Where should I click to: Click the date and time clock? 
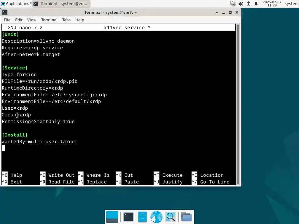[x=272, y=3]
